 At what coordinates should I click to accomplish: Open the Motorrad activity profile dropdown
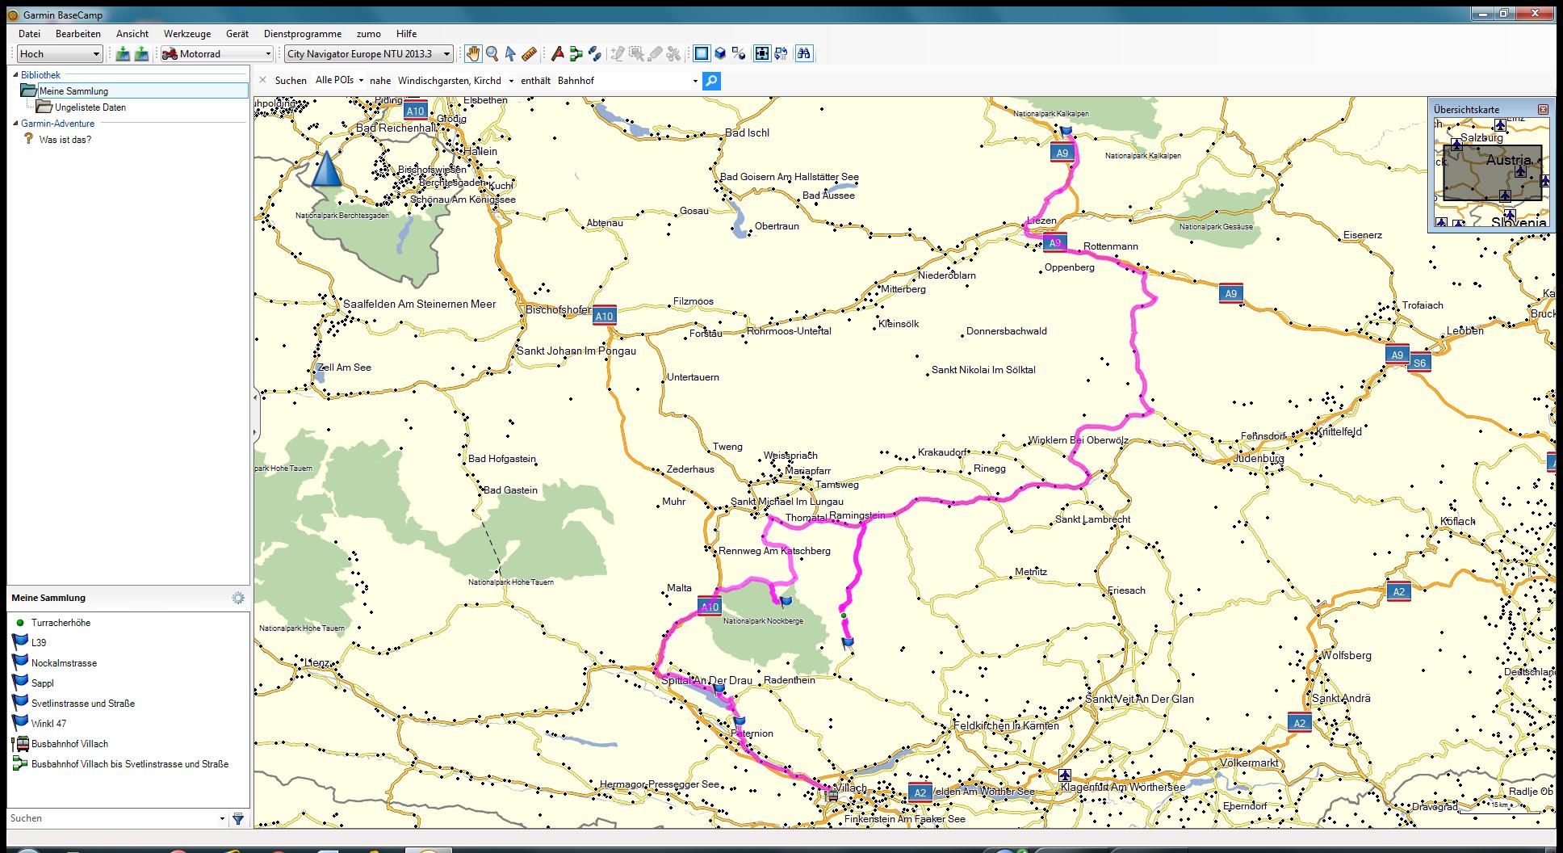(x=217, y=54)
